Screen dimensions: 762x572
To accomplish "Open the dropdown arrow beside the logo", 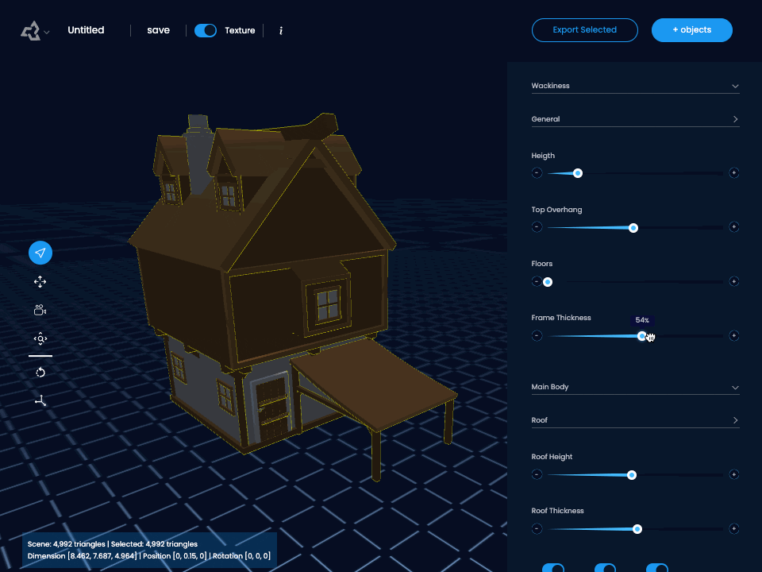I will (47, 32).
